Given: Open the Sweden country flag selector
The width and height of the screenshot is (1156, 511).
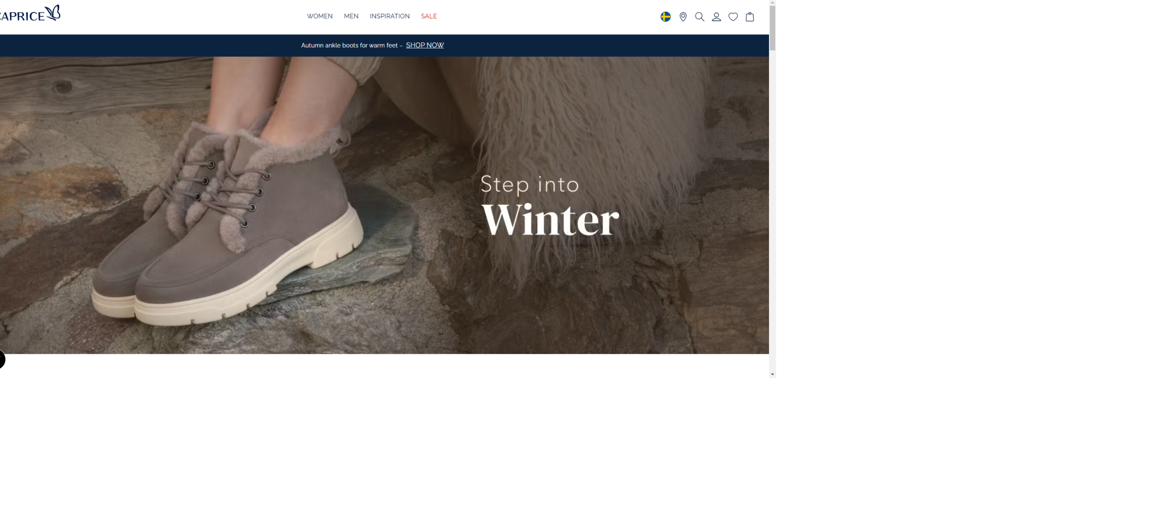Looking at the screenshot, I should pos(665,17).
